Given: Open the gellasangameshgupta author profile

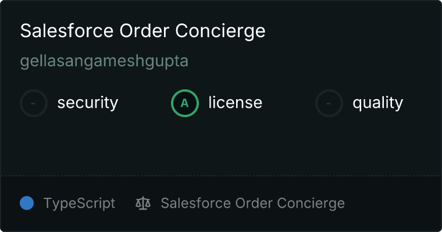Looking at the screenshot, I should click(104, 61).
